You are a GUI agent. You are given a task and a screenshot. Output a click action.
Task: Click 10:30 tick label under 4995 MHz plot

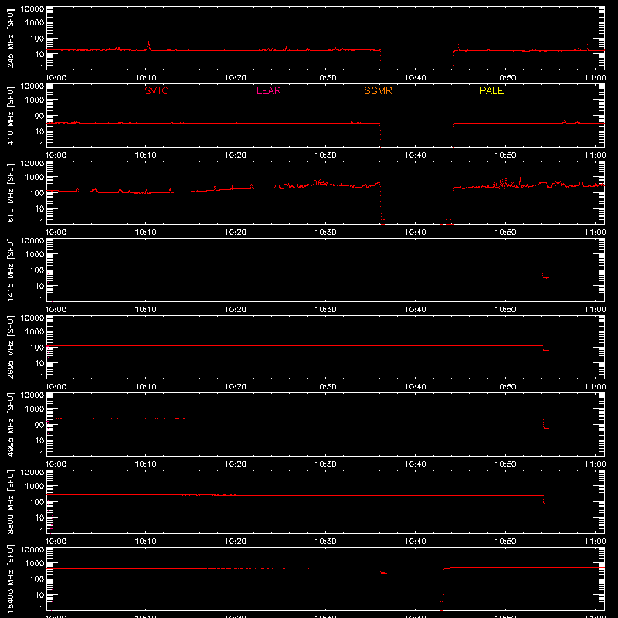click(x=325, y=464)
